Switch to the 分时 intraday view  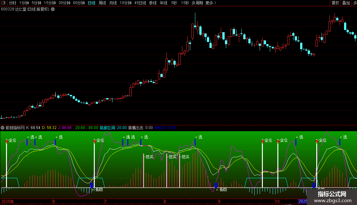point(12,3)
